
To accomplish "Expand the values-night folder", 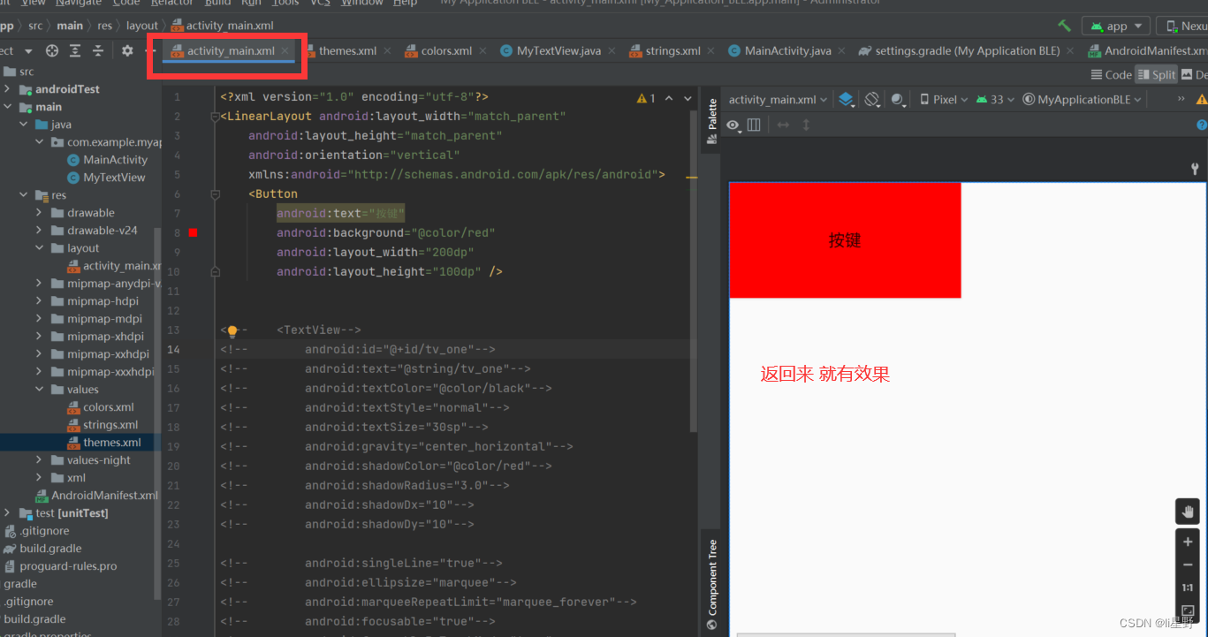I will tap(39, 460).
